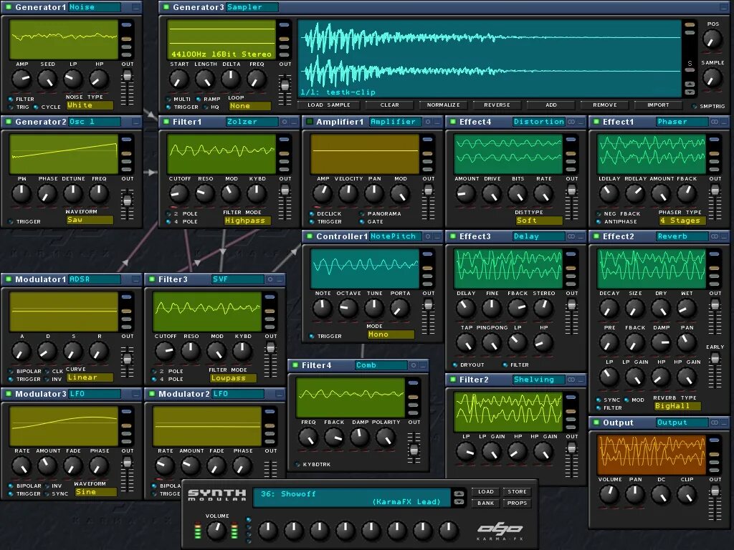The width and height of the screenshot is (734, 550).
Task: Turn the Output VOLUME knob
Action: (609, 493)
